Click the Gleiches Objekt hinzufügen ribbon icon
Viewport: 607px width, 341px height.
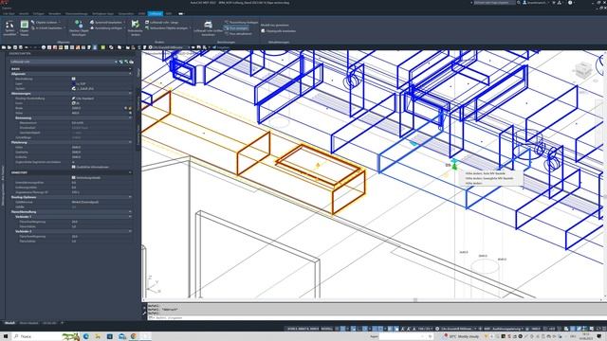tap(79, 27)
